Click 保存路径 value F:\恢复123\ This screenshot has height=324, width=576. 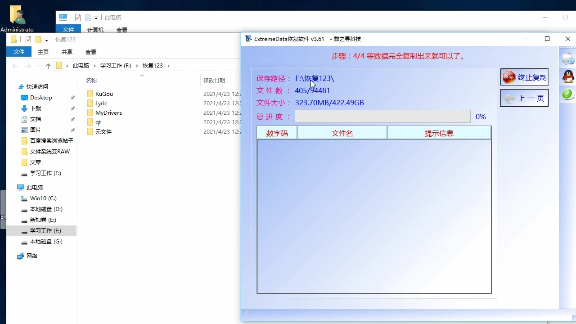point(315,78)
